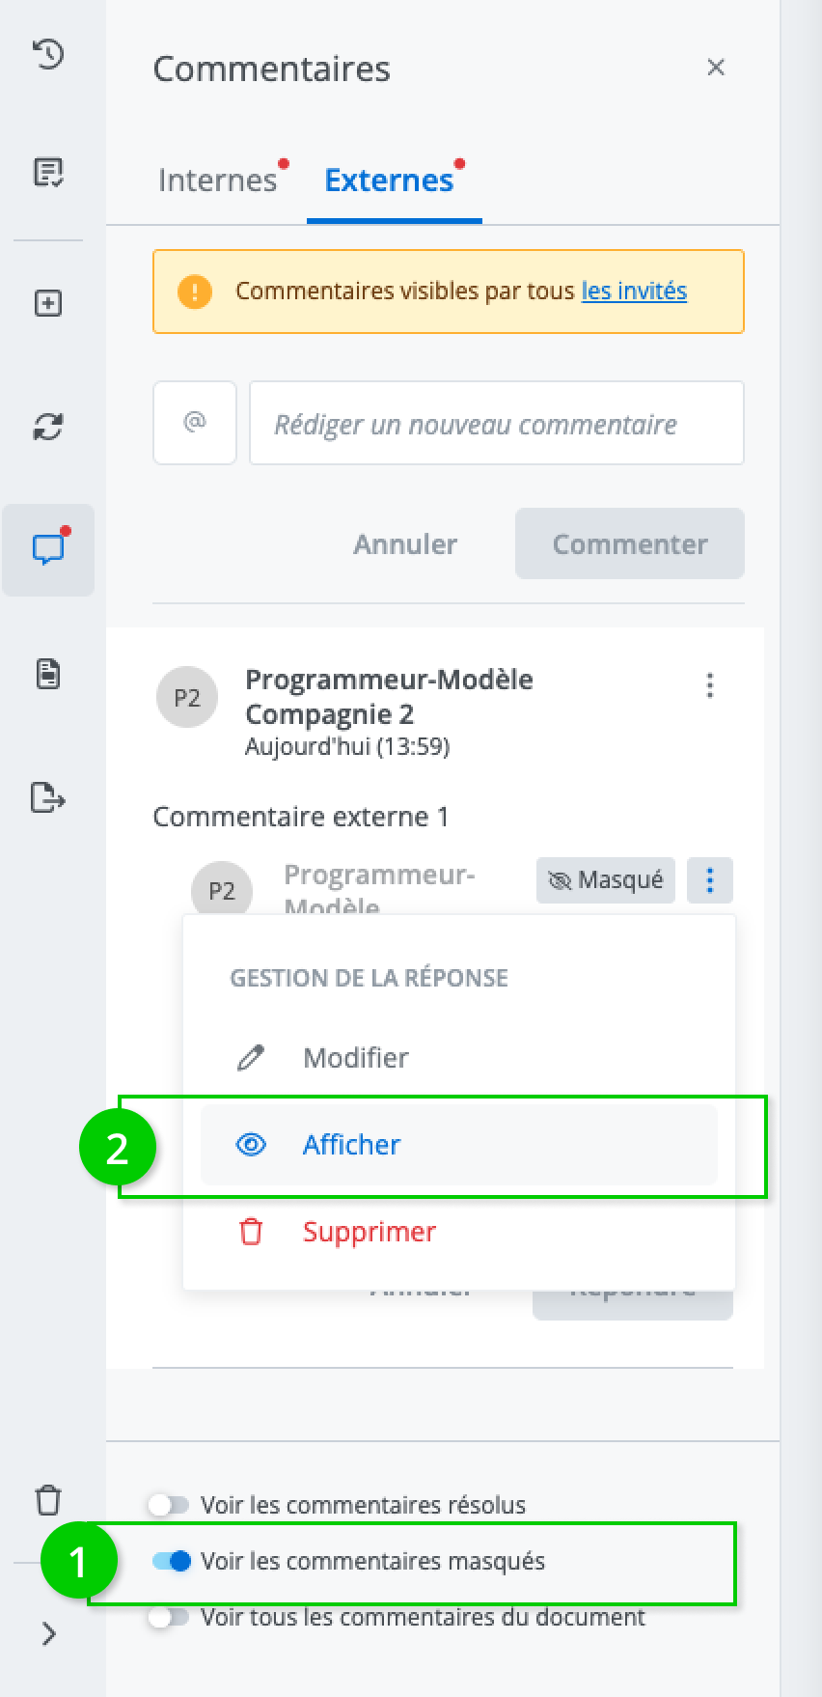Viewport: 822px width, 1697px height.
Task: Open the version history sidebar icon
Action: (48, 54)
